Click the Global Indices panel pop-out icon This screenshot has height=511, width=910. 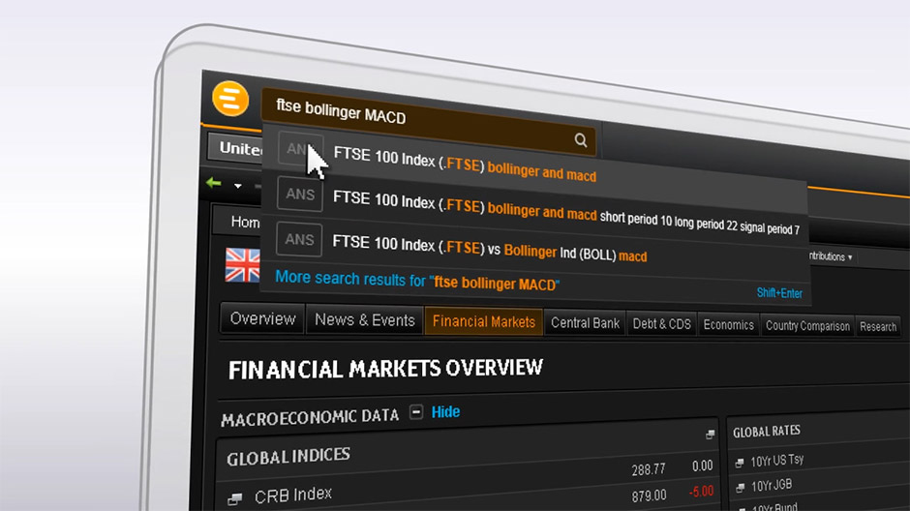click(x=710, y=435)
